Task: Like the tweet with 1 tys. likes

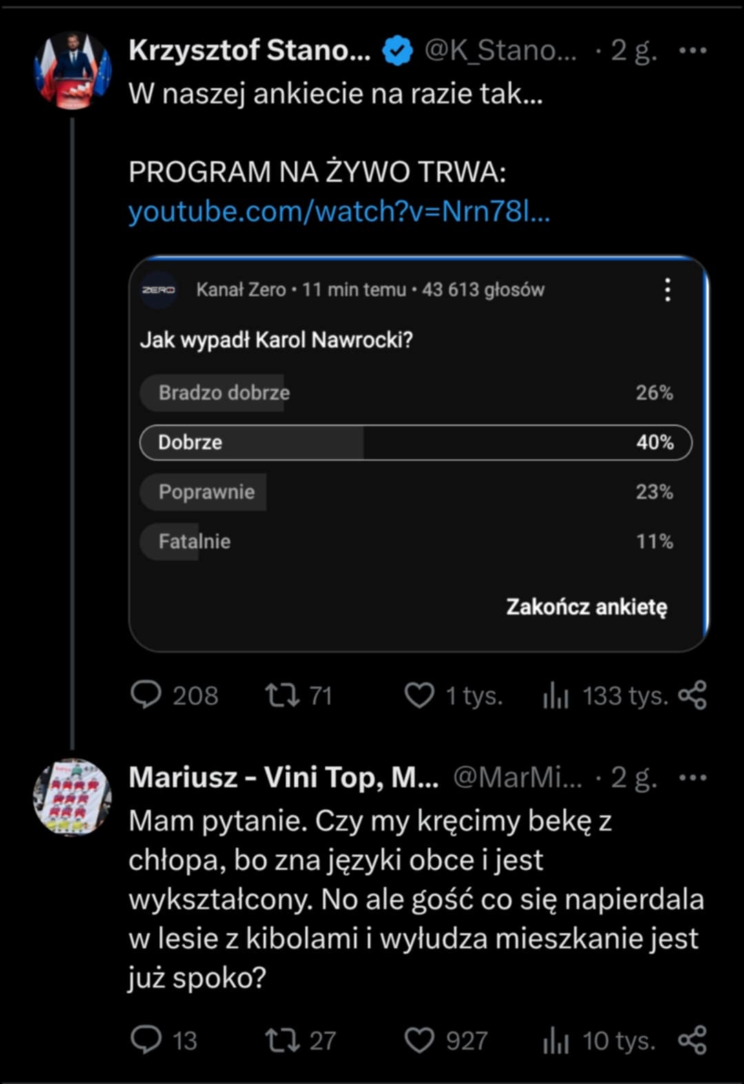Action: click(419, 695)
